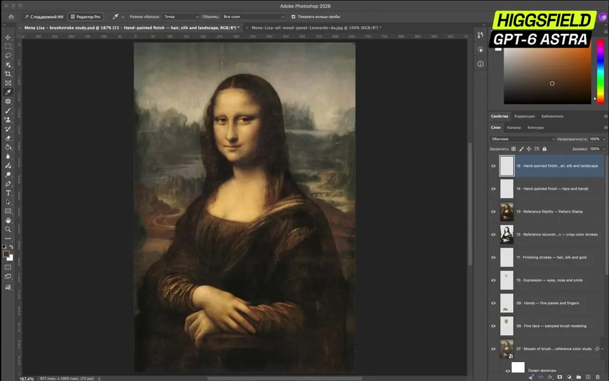Collapse smart filters on layer 07
Viewport: 609px width, 381px height.
click(x=603, y=349)
